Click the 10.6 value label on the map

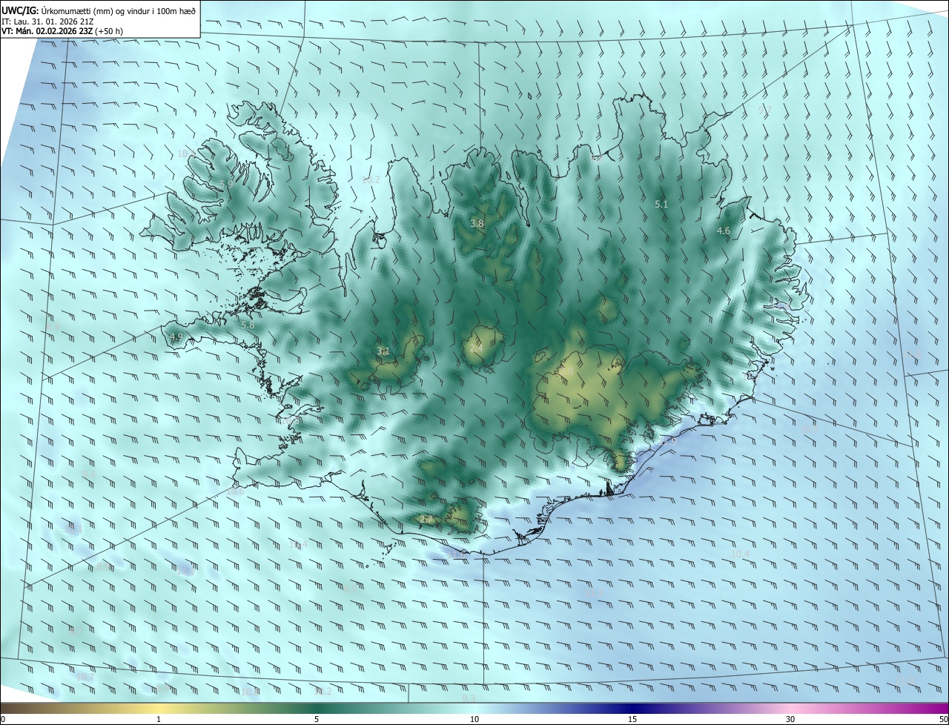pos(235,491)
